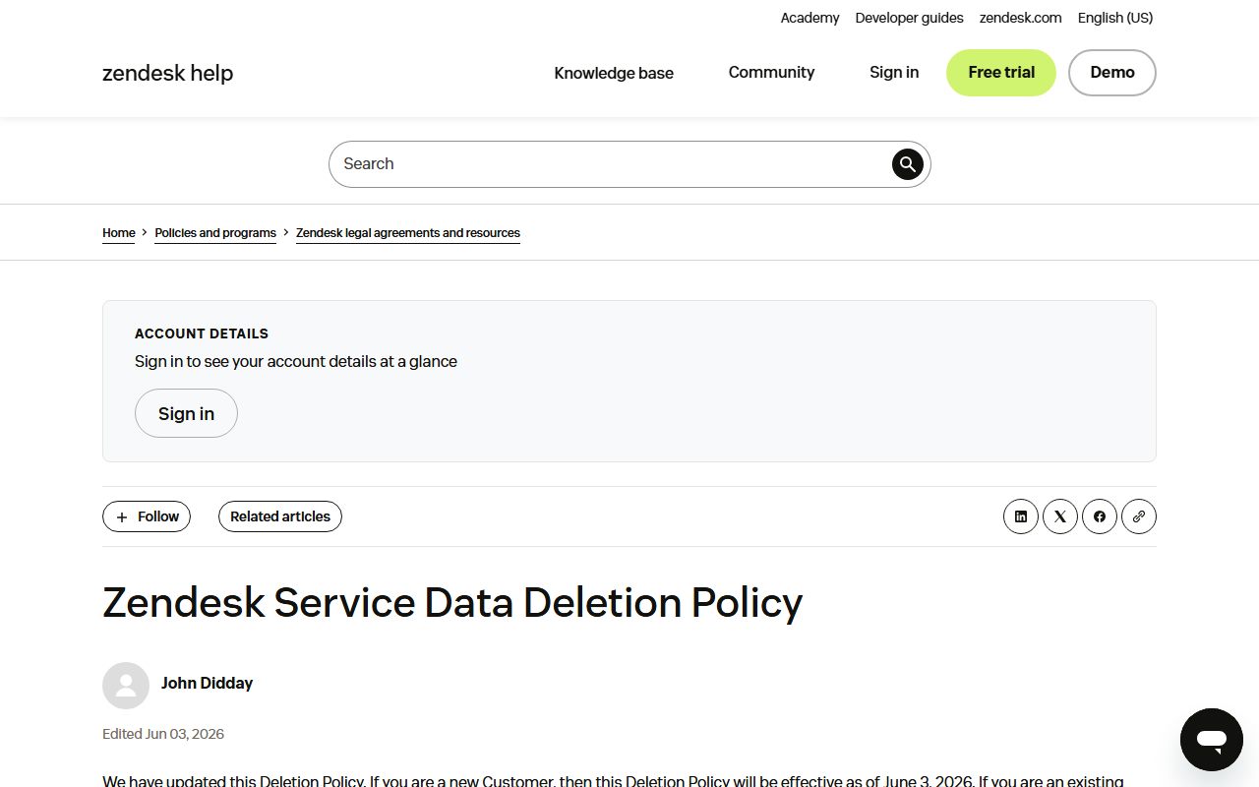Open author John Didday's profile

(207, 683)
